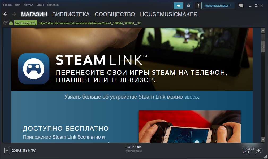This screenshot has height=159, width=268.
Task: Open announcements via the megaphone icon
Action: coord(178,6)
